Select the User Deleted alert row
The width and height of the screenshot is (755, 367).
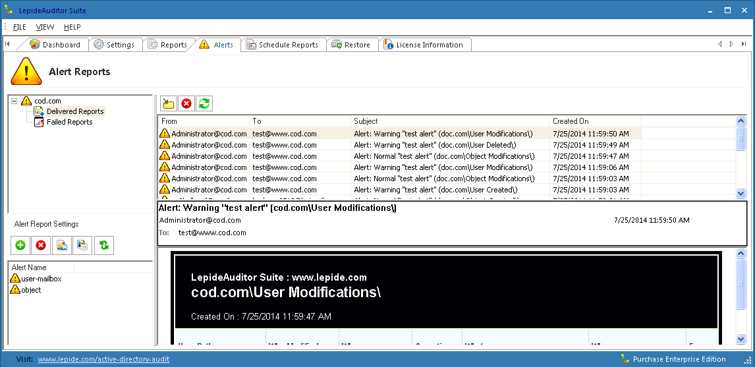coord(400,144)
